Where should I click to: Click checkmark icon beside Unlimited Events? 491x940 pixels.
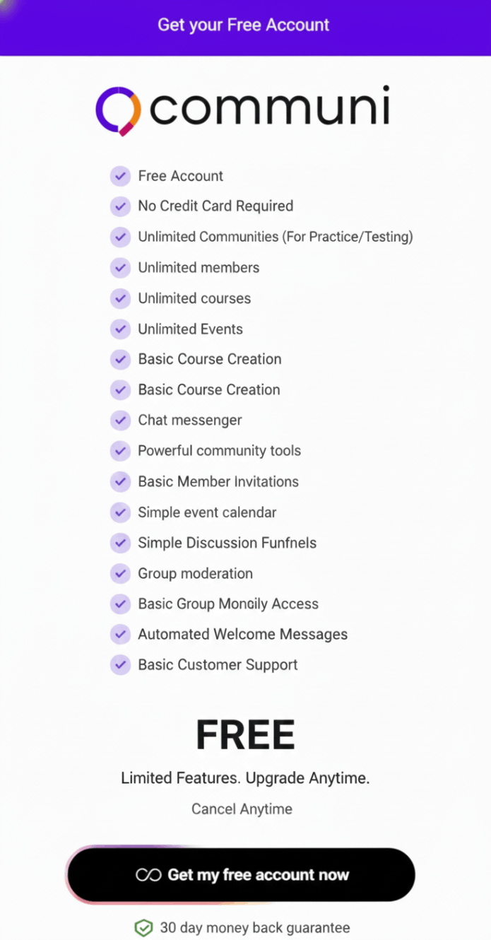tap(120, 329)
